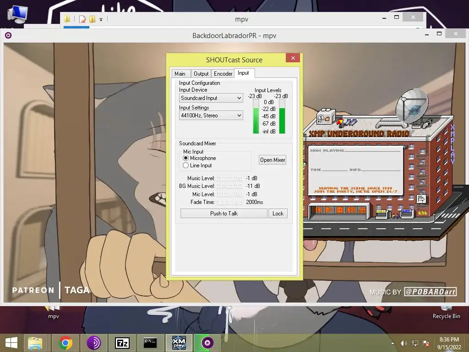Click the Music Level slider
The image size is (469, 352).
click(229, 178)
